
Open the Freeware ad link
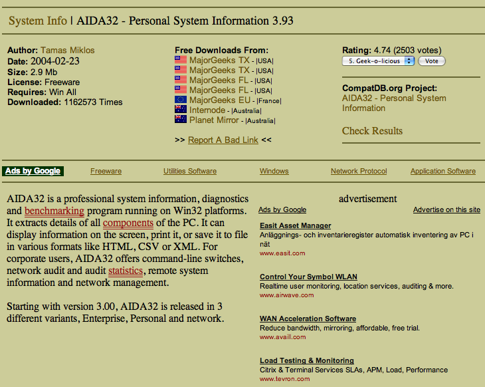coord(106,171)
